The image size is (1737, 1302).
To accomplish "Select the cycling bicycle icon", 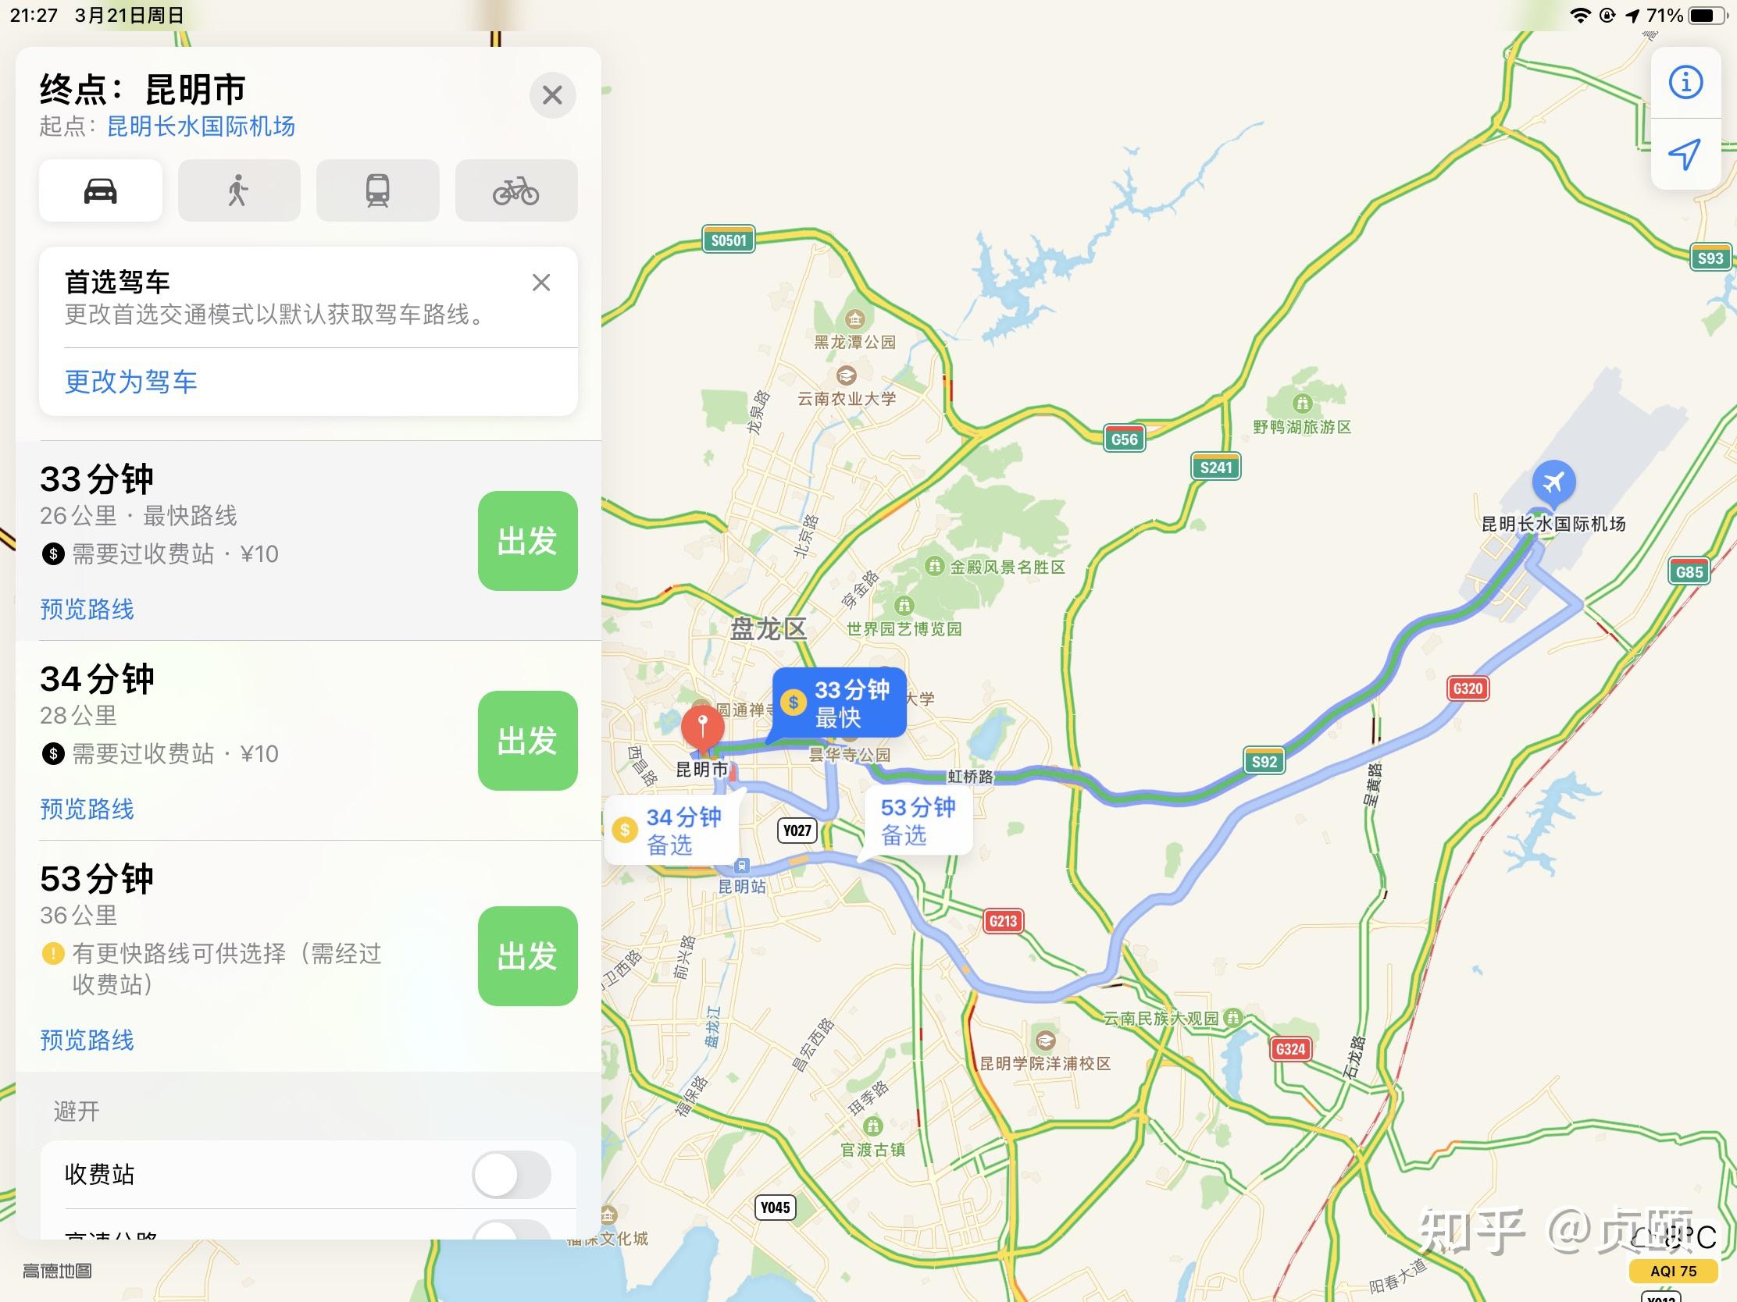I will [516, 190].
